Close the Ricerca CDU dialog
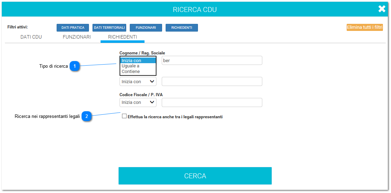391x193 pixels. tap(382, 9)
